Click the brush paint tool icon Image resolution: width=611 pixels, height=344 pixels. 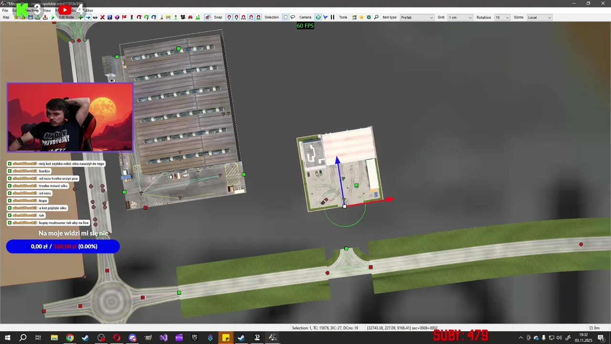click(x=161, y=17)
